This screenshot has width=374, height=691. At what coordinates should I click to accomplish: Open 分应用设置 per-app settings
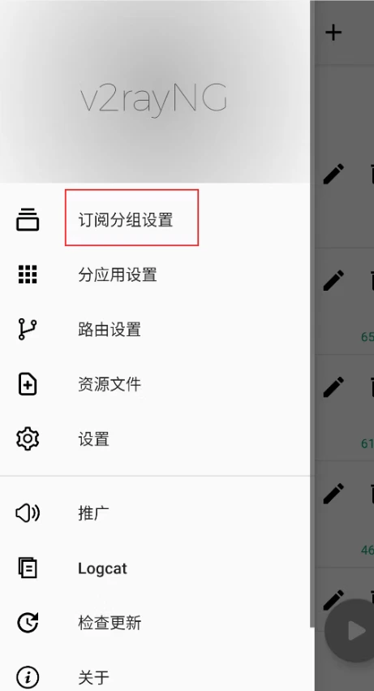[117, 274]
